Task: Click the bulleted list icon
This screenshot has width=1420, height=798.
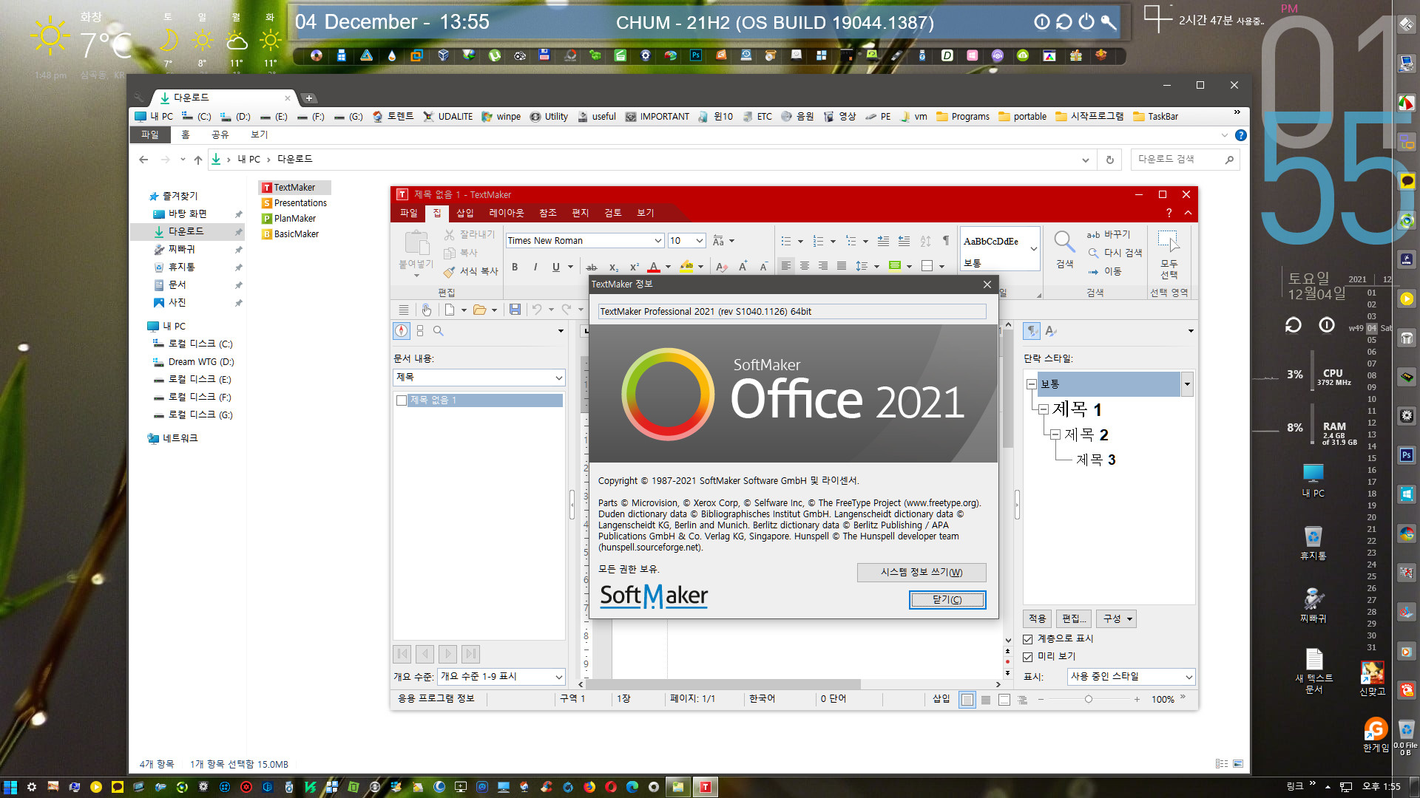Action: click(786, 241)
